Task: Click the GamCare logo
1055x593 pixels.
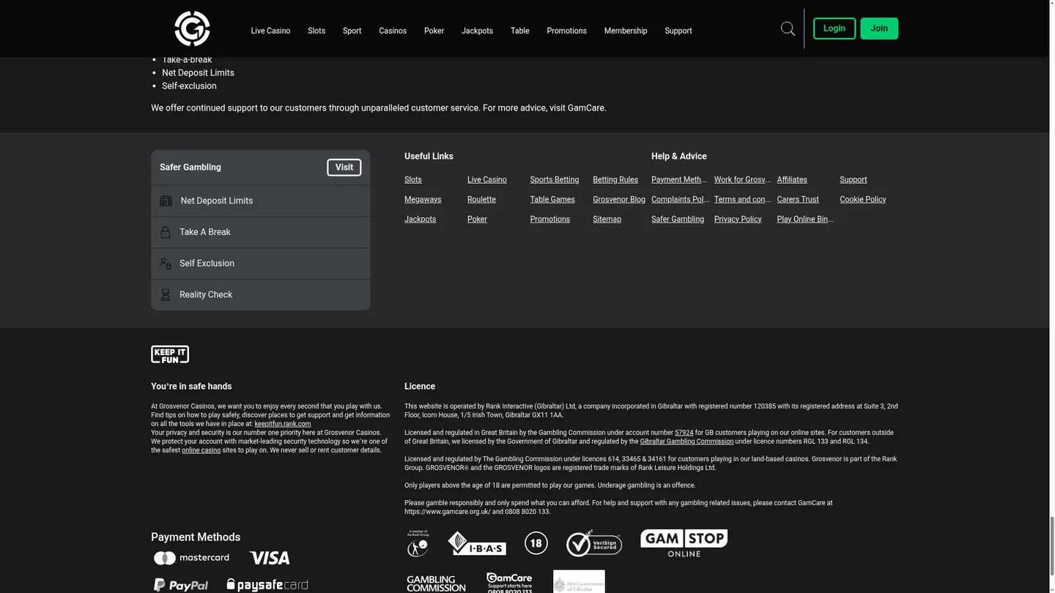Action: 509,583
